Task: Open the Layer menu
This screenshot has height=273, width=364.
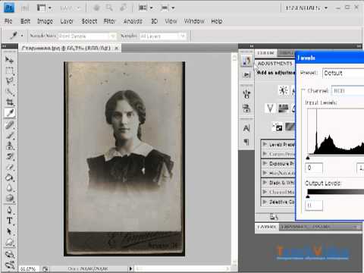Action: (x=67, y=21)
